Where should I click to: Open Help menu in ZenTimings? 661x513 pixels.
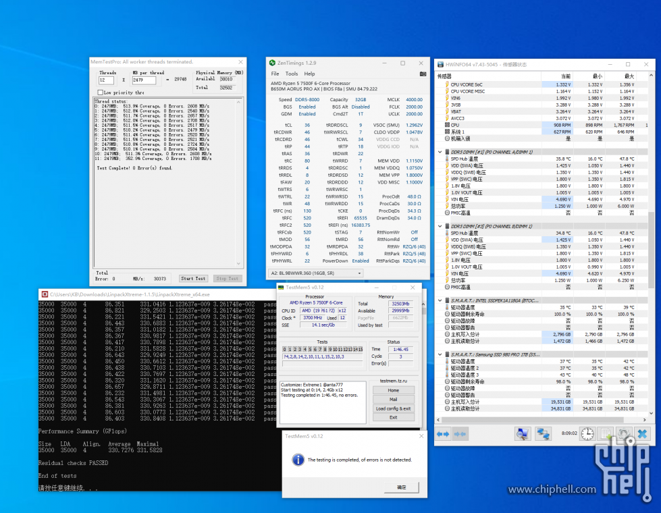(x=309, y=74)
